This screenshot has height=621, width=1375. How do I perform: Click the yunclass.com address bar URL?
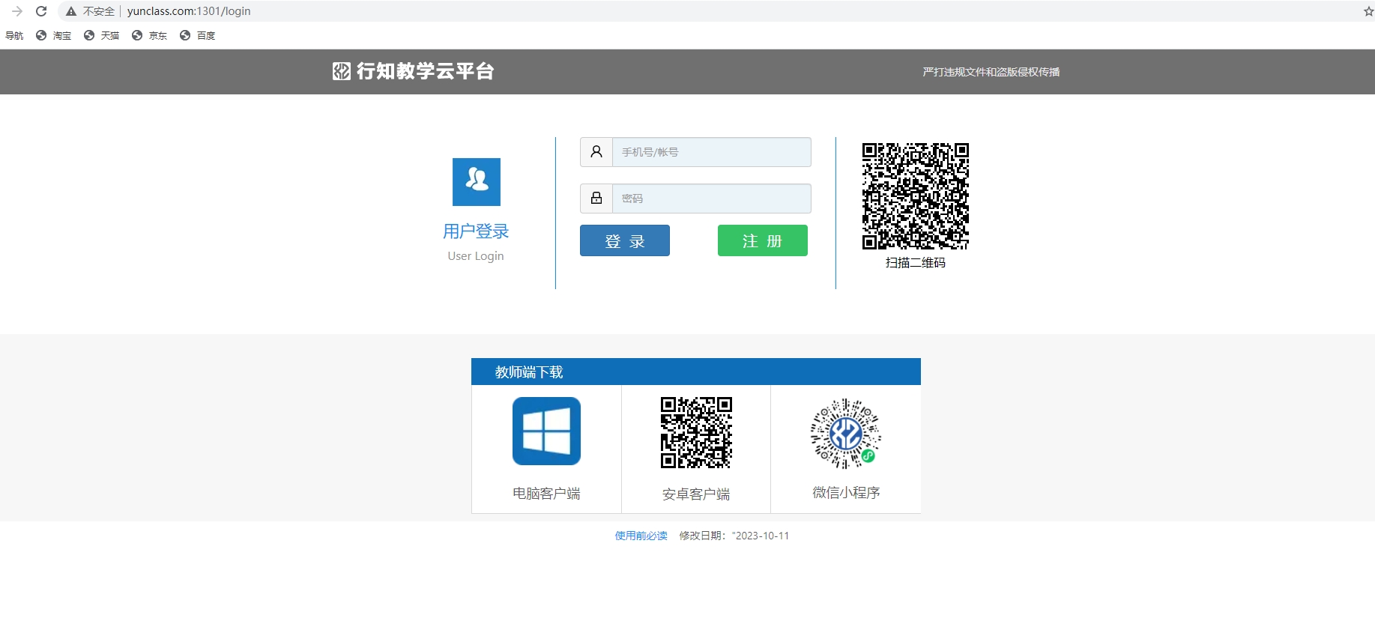[x=189, y=11]
